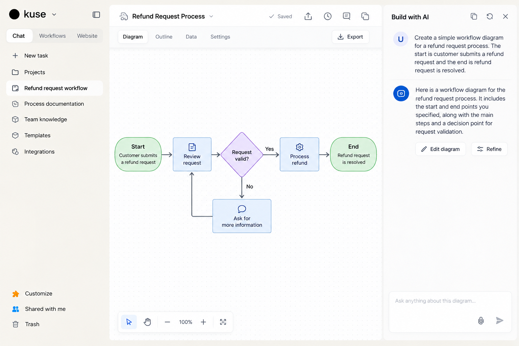Select the Outline tab
Image resolution: width=519 pixels, height=346 pixels.
coord(164,37)
